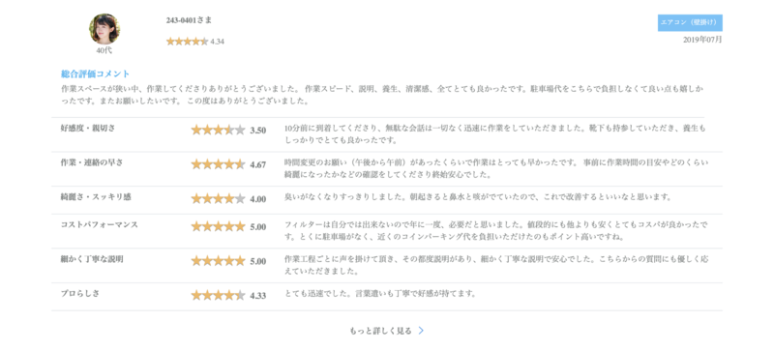The width and height of the screenshot is (774, 351).
Task: Select the 好感度・親切さ row label
Action: coord(88,128)
